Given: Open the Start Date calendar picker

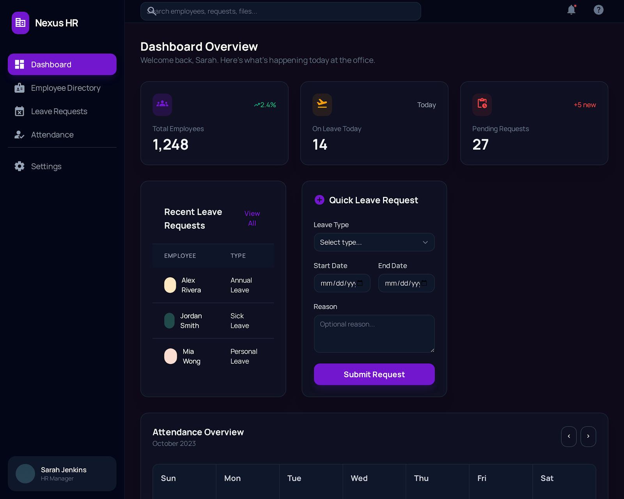Looking at the screenshot, I should click(360, 283).
